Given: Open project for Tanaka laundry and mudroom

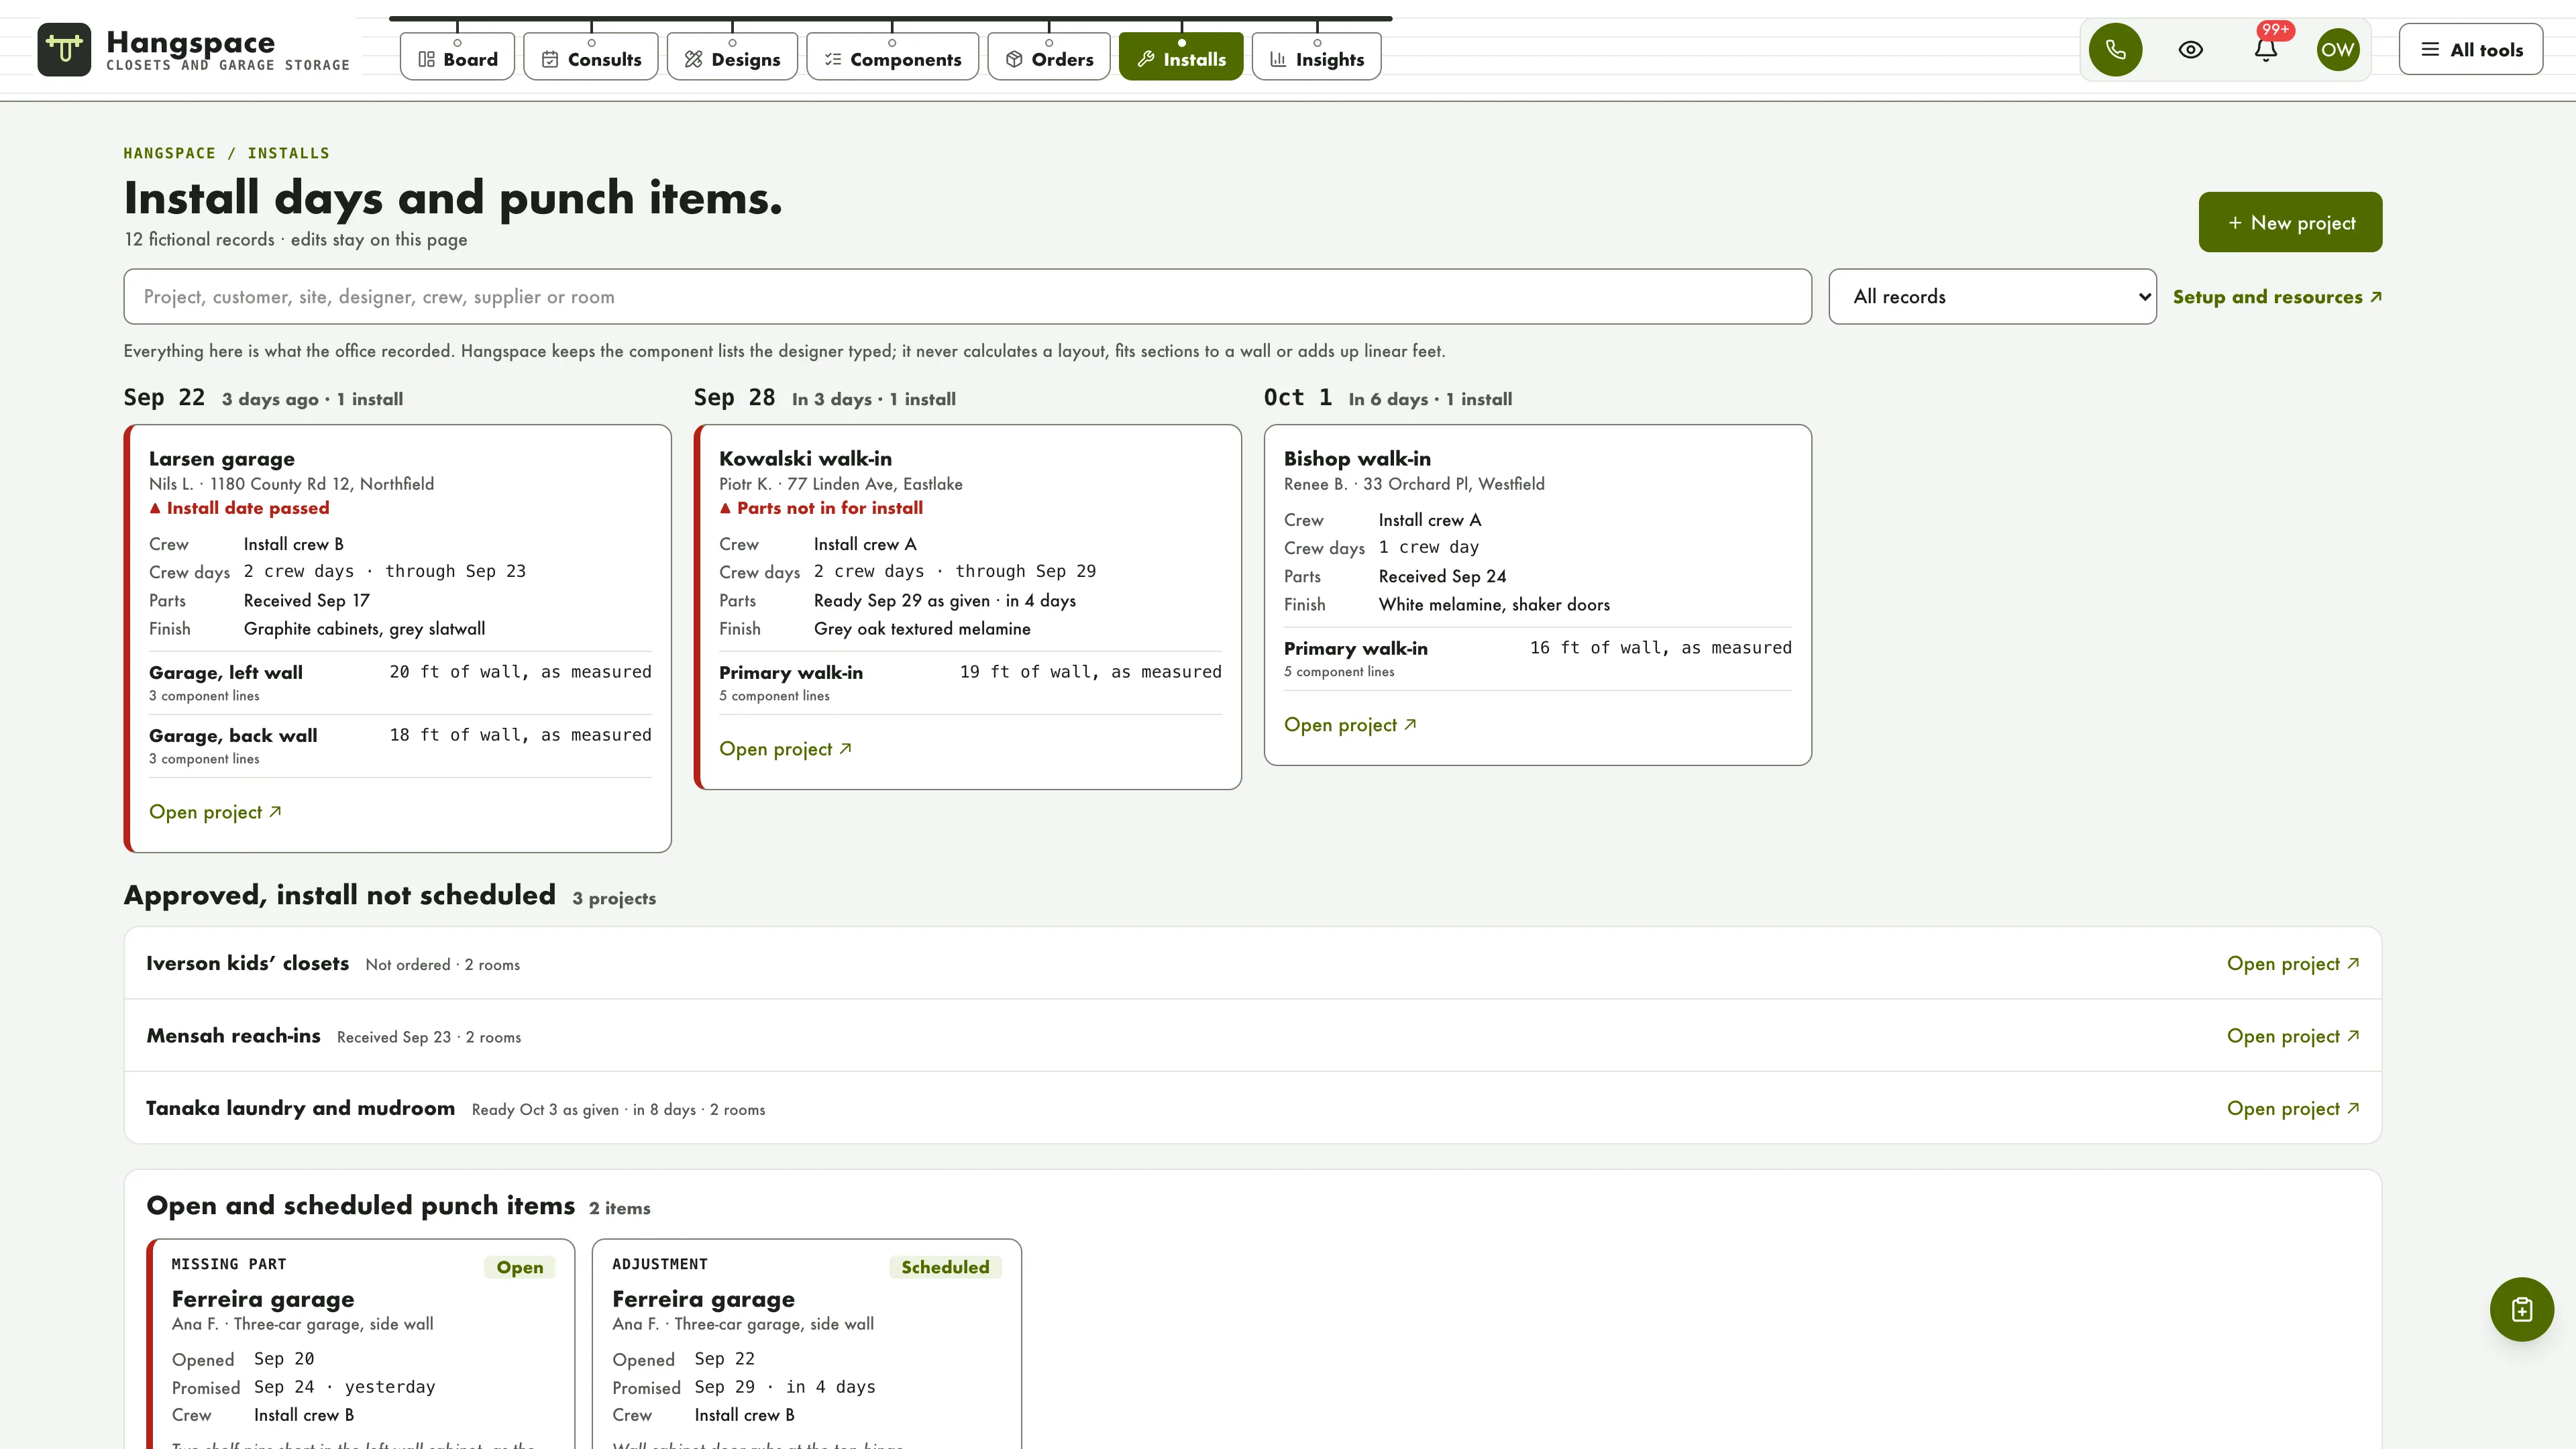Looking at the screenshot, I should pyautogui.click(x=2293, y=1108).
